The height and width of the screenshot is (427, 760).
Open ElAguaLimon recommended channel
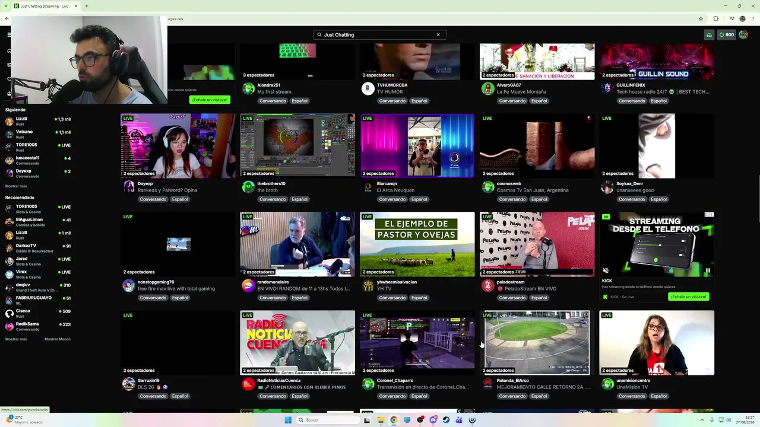(x=38, y=222)
